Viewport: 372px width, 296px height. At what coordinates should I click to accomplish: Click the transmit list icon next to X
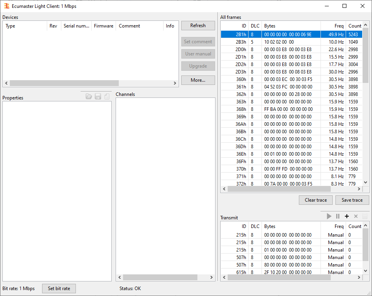tap(365, 216)
